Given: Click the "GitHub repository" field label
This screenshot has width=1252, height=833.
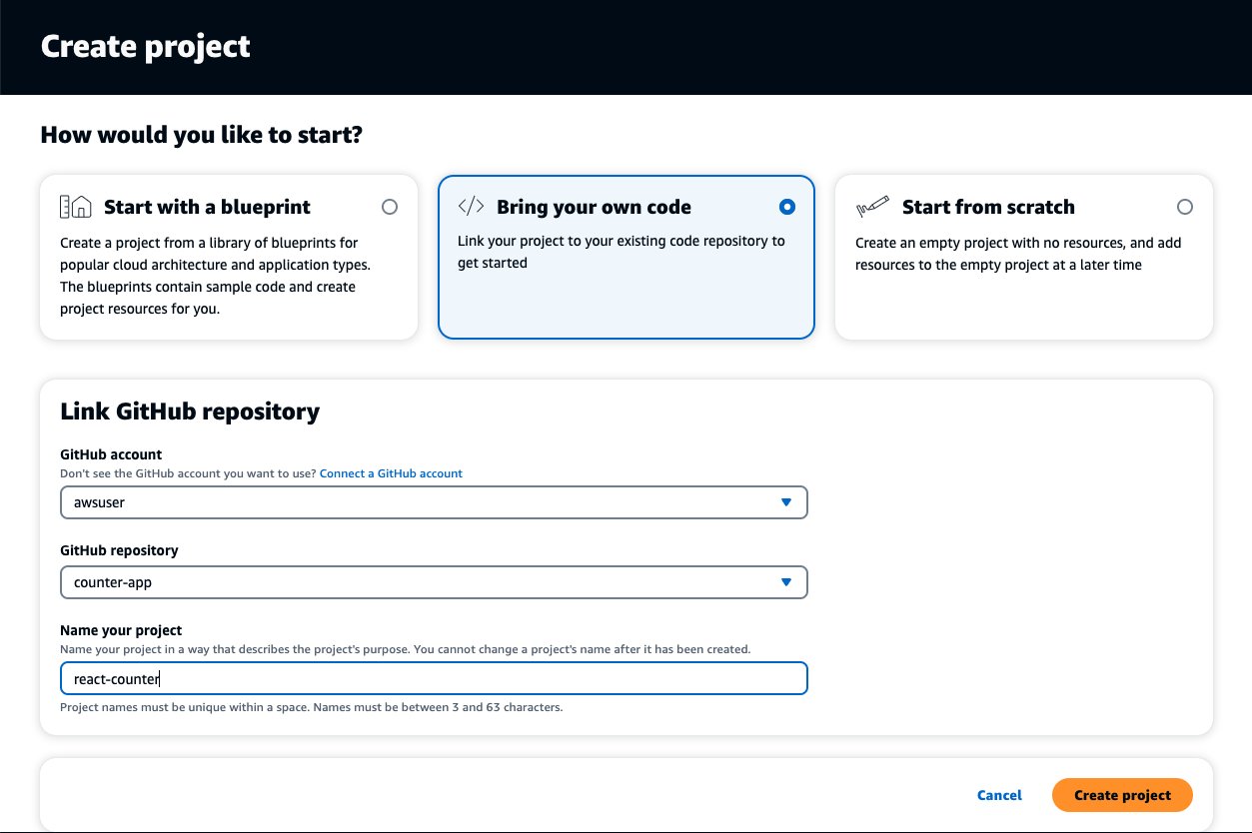Looking at the screenshot, I should (119, 550).
